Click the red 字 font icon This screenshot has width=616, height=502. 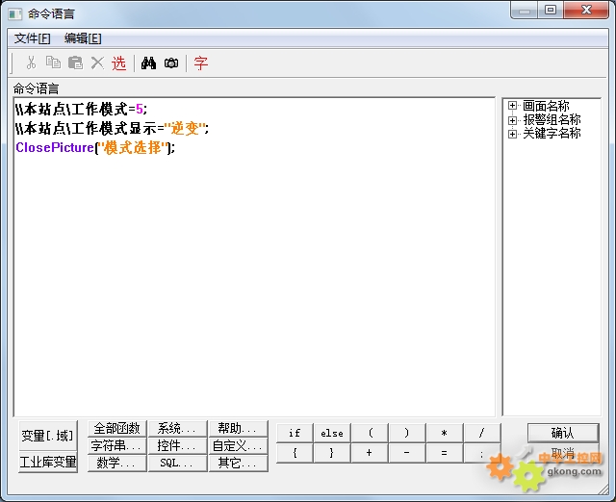click(x=201, y=63)
